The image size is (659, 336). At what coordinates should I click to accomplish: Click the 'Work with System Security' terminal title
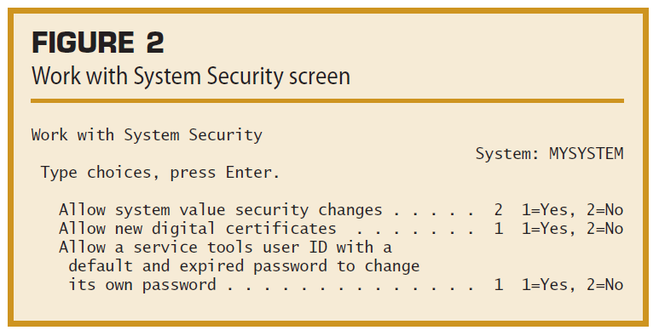coord(147,135)
